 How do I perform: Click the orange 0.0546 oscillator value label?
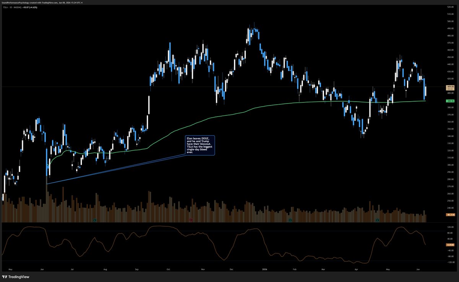(450, 245)
